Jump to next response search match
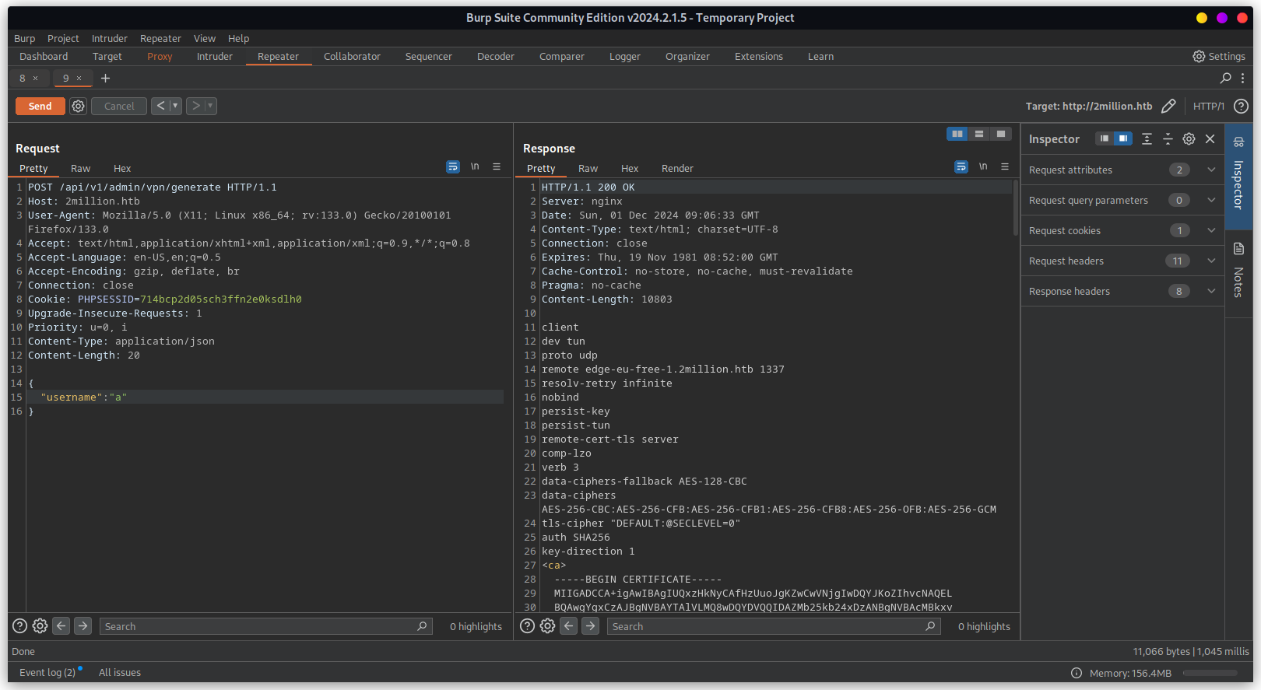This screenshot has width=1261, height=690. 591,625
